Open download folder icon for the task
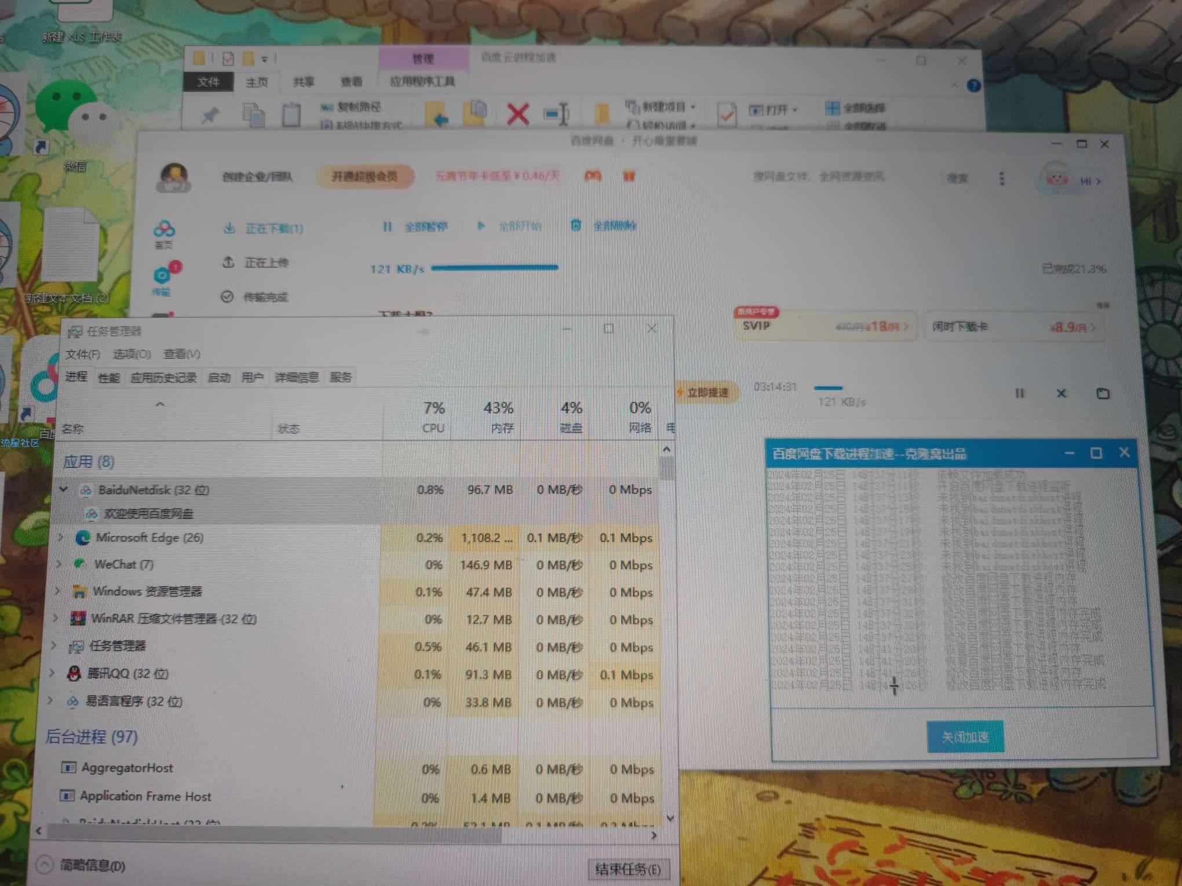Screen dimensions: 1182x886 1103,394
